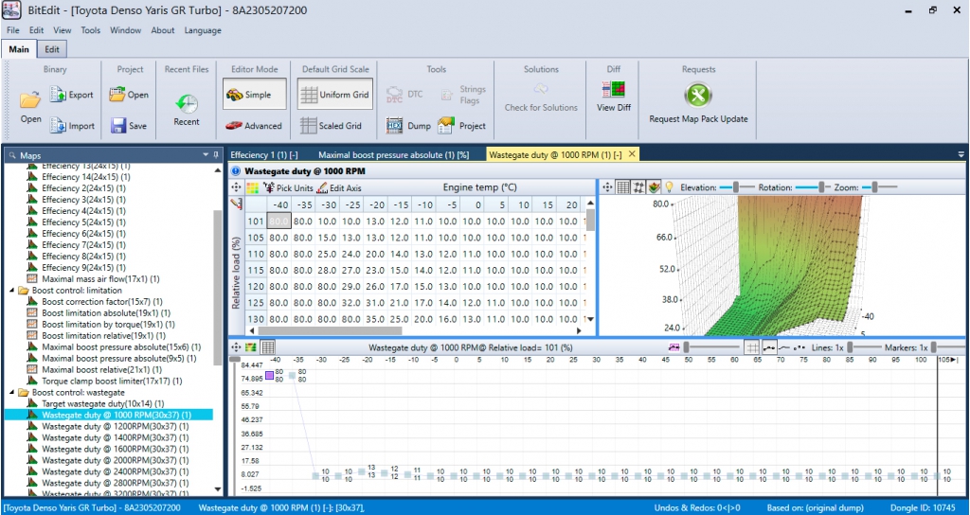Click the Rotation slider
This screenshot has width=970, height=515.
pyautogui.click(x=813, y=186)
